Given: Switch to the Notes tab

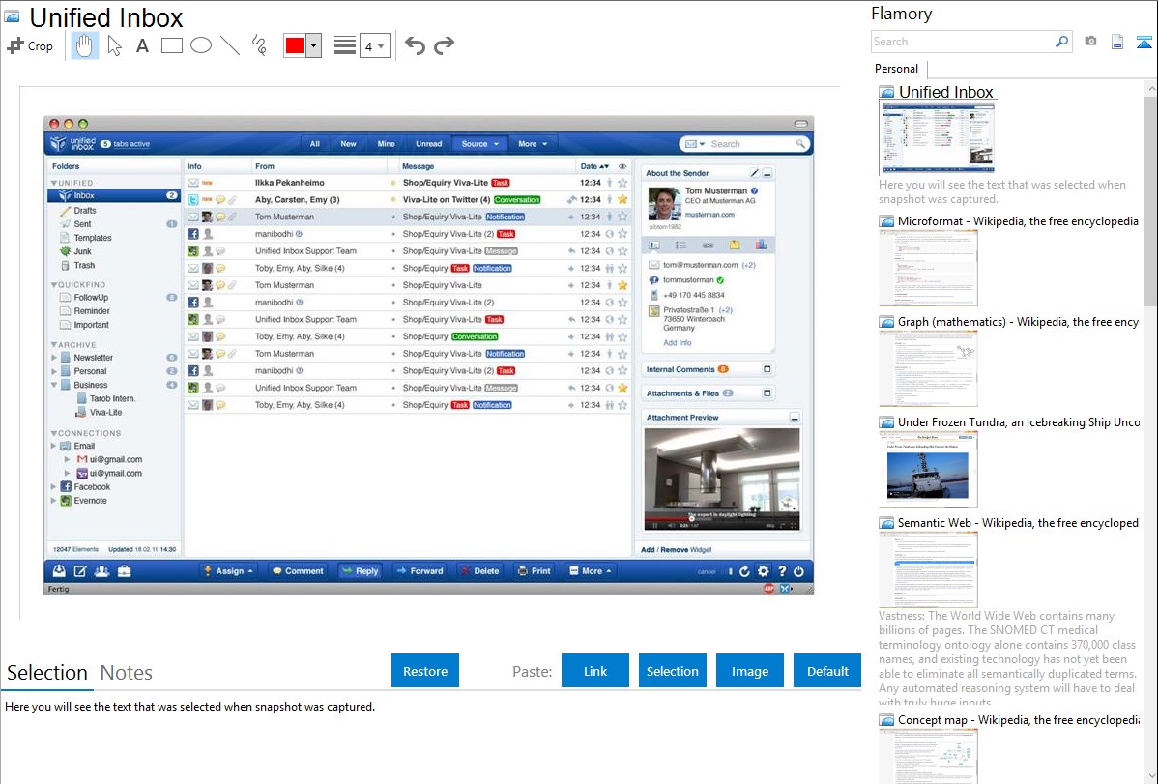Looking at the screenshot, I should [x=127, y=673].
